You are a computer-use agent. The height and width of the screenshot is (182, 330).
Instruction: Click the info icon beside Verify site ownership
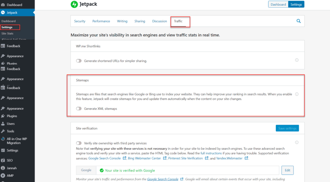click(297, 143)
